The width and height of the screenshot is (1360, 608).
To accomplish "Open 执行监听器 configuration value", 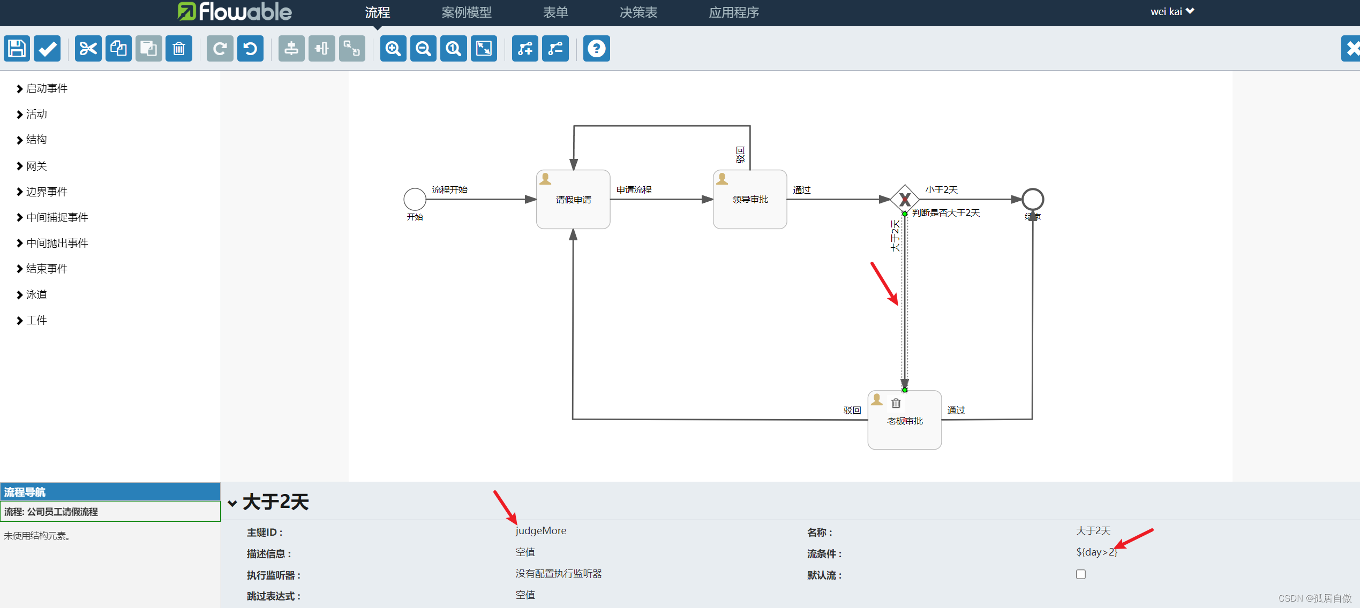I will tap(559, 574).
